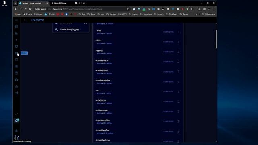Open options menu for 5-servos
This screenshot has width=258, height=145.
point(178,52)
